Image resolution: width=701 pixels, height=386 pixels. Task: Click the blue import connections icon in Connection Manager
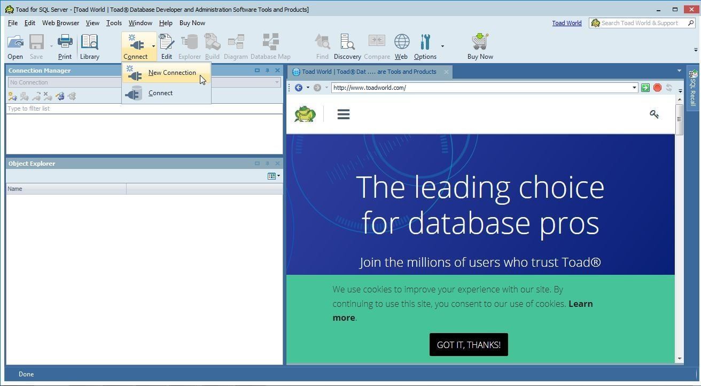point(60,96)
